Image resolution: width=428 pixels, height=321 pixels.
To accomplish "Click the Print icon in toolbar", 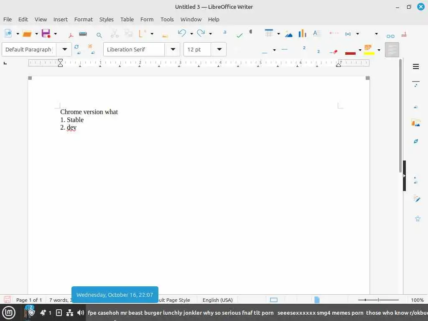I will click(83, 34).
